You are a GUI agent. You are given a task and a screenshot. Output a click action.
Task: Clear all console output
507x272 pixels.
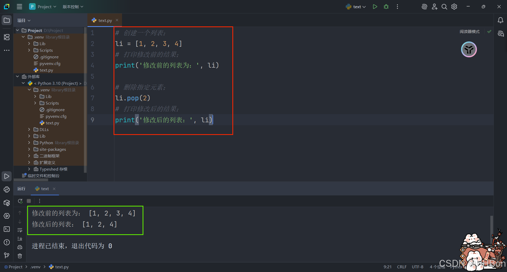coord(20,256)
